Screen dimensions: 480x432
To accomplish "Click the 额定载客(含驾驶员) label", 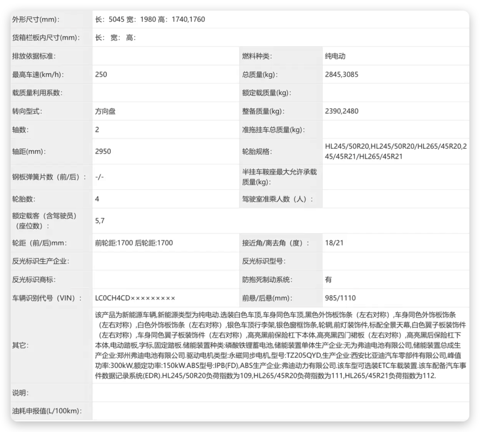I will pyautogui.click(x=45, y=221).
